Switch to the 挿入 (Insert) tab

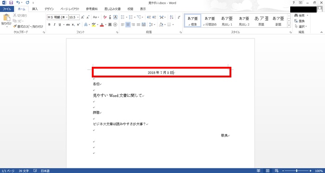click(35, 9)
